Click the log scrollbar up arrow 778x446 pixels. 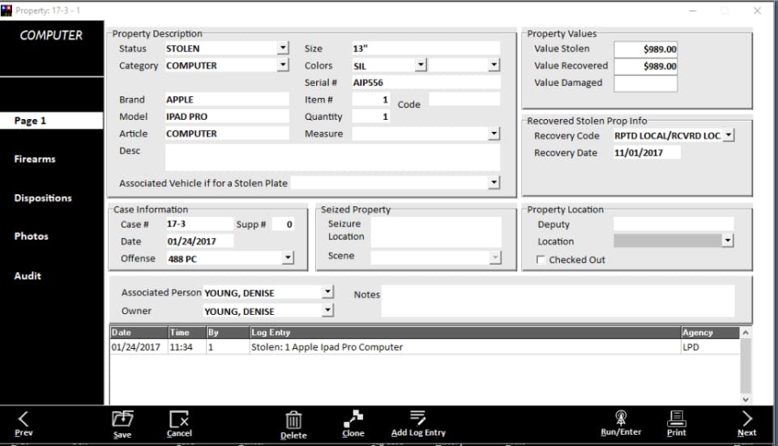[x=746, y=333]
